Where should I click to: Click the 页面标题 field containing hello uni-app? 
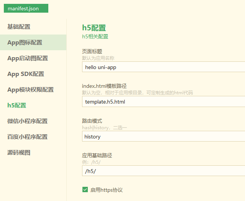click(163, 67)
